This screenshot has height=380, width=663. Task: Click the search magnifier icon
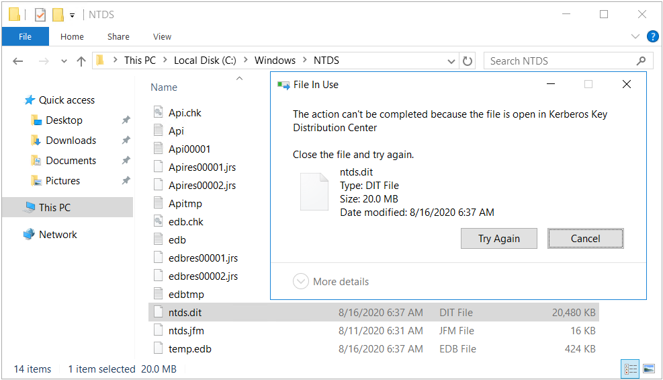[641, 61]
